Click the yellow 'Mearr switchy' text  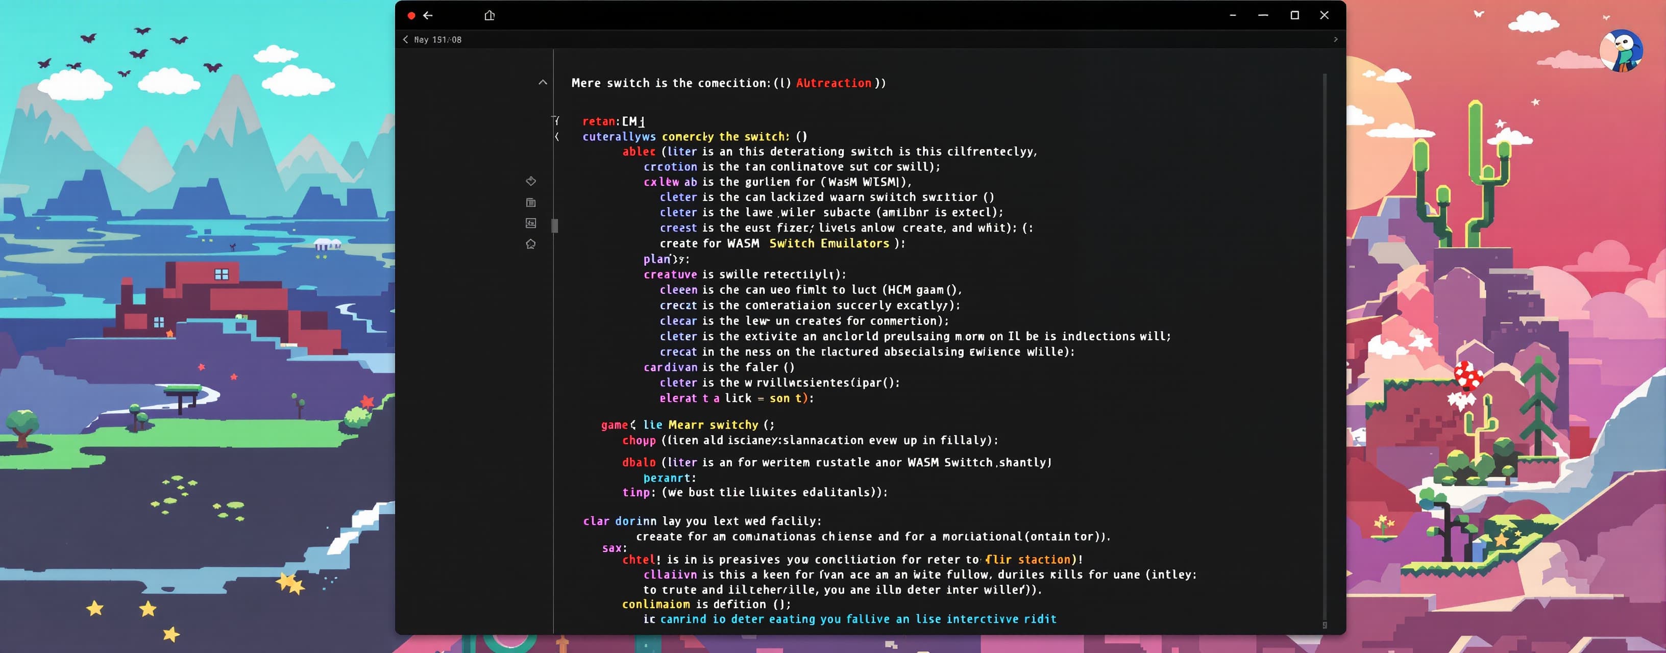tap(714, 425)
